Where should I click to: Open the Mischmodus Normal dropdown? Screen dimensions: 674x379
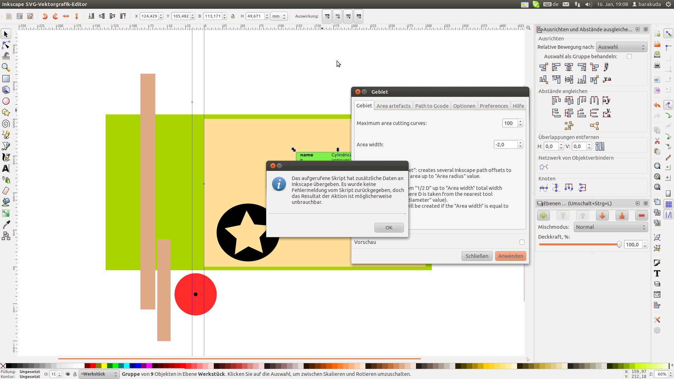(610, 227)
